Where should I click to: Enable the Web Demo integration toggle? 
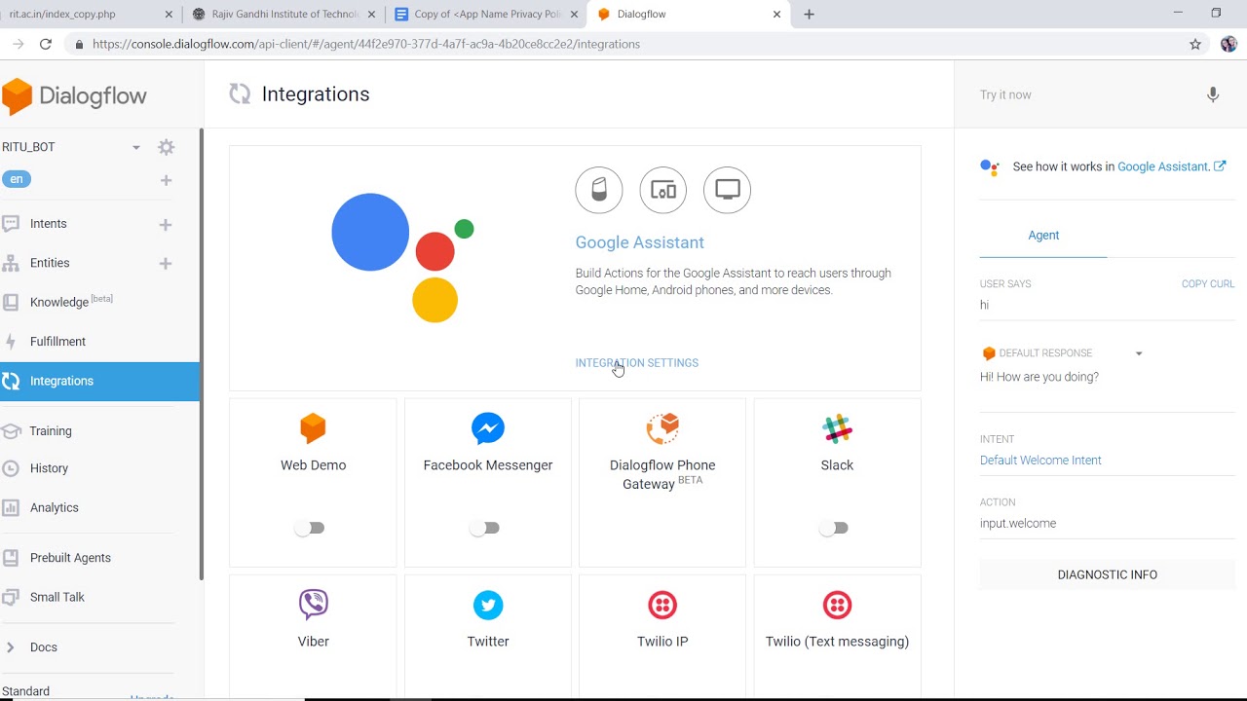pyautogui.click(x=311, y=528)
